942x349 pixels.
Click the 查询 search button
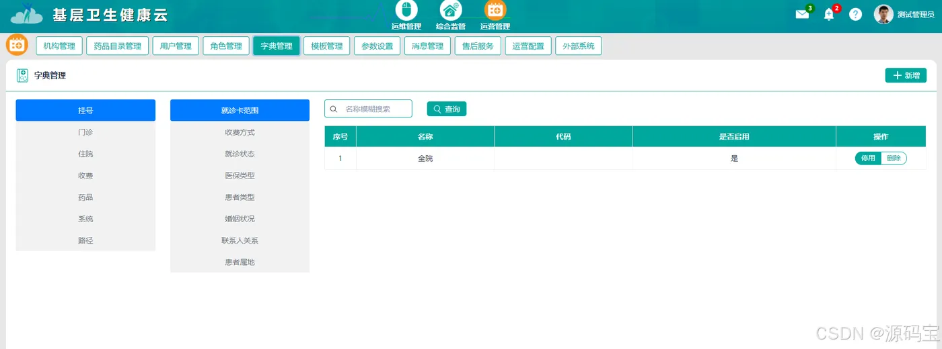(447, 109)
